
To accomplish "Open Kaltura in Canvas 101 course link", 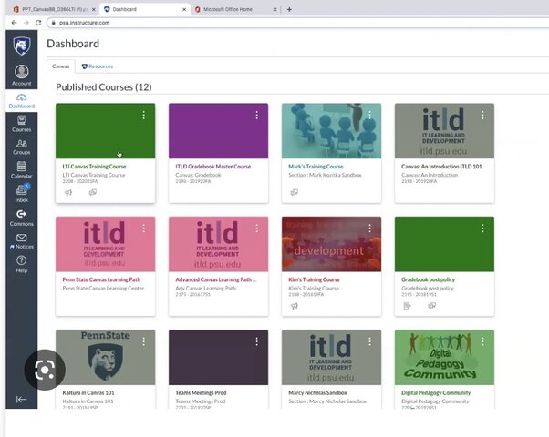I will 88,393.
